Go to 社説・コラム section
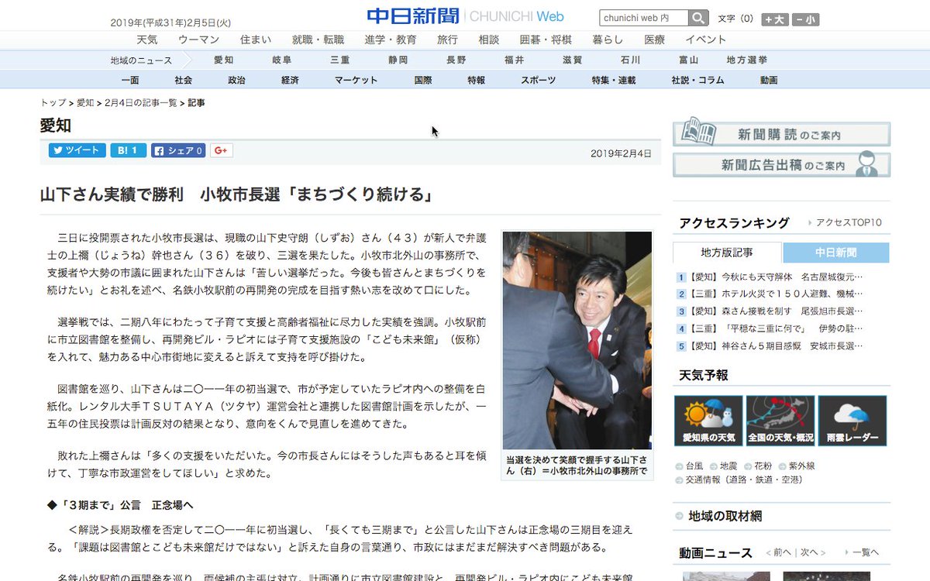The width and height of the screenshot is (930, 581). [x=697, y=80]
